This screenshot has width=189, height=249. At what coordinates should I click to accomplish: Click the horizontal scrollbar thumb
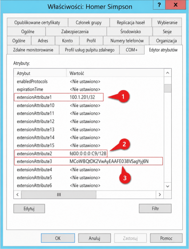click(x=59, y=195)
